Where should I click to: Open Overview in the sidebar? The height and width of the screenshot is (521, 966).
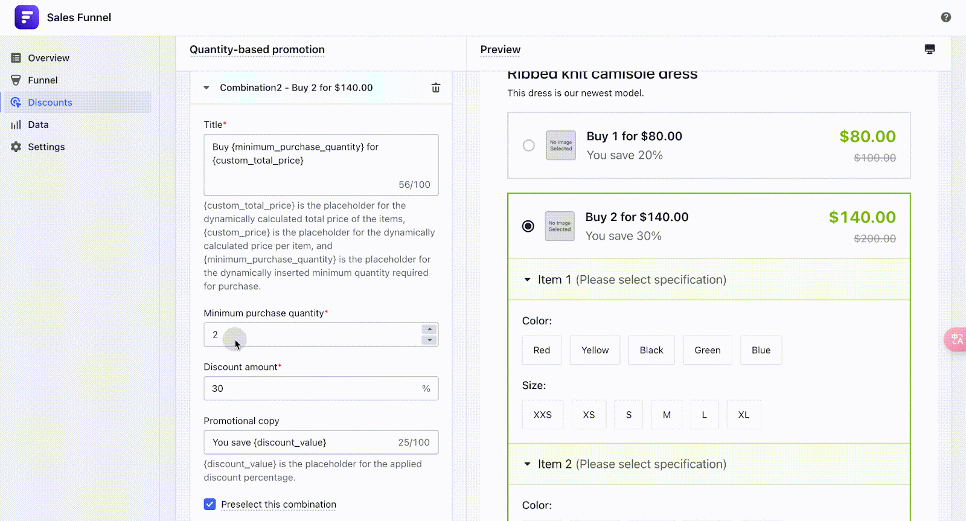(77, 58)
